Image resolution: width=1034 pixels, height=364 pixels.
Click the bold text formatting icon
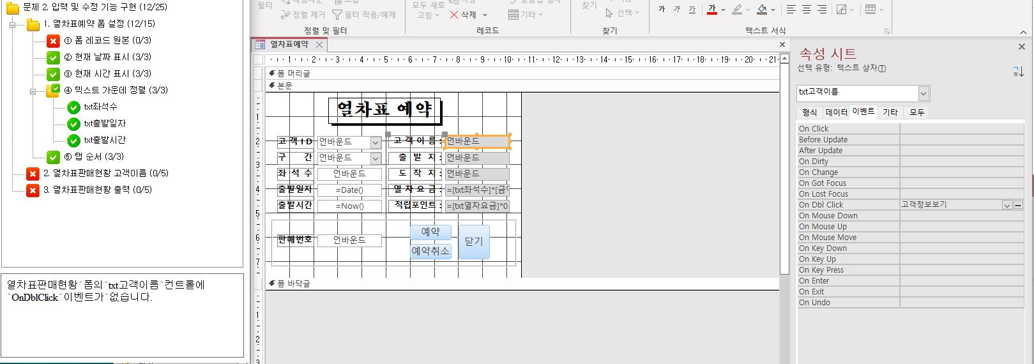tap(662, 10)
